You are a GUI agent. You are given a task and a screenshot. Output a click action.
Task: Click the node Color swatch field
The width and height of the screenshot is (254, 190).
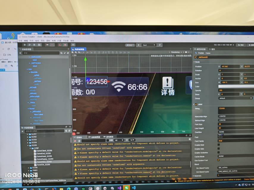(x=235, y=86)
